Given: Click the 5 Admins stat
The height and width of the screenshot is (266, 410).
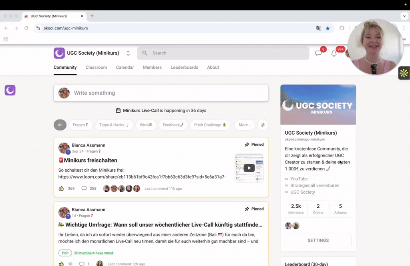Looking at the screenshot, I should pyautogui.click(x=340, y=209).
